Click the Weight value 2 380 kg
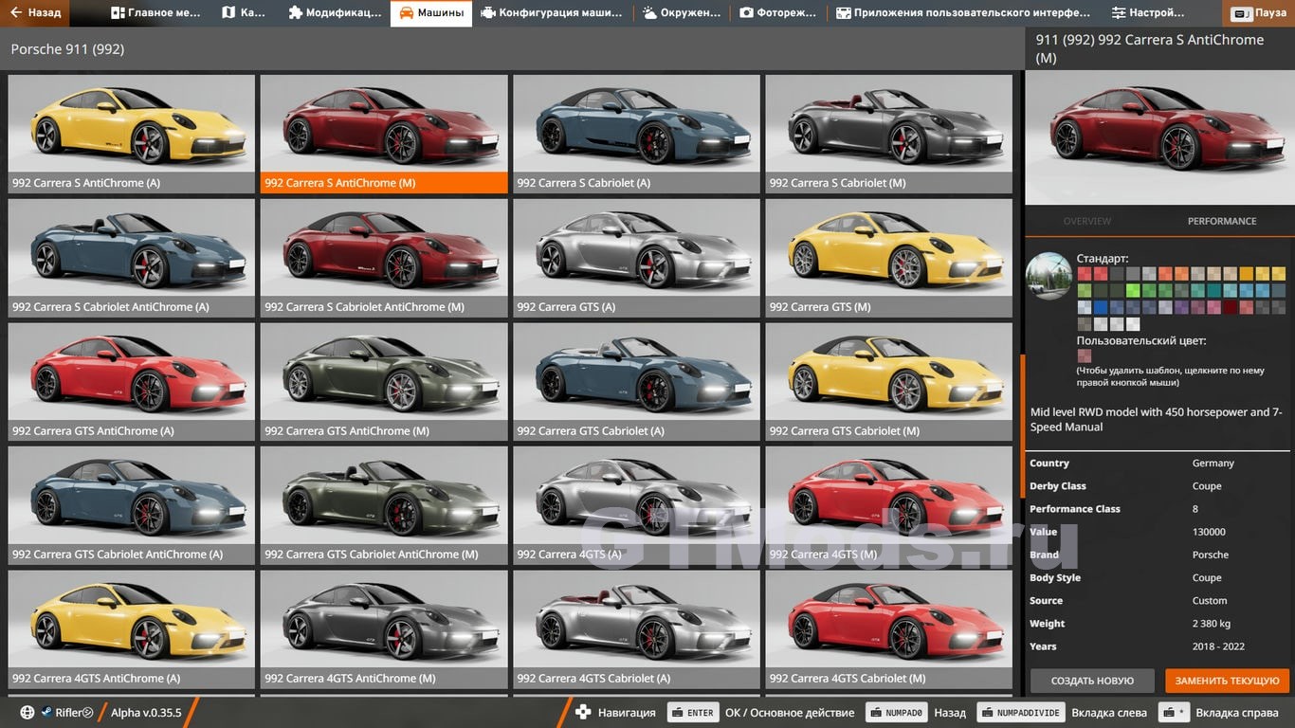This screenshot has width=1295, height=728. (1211, 624)
